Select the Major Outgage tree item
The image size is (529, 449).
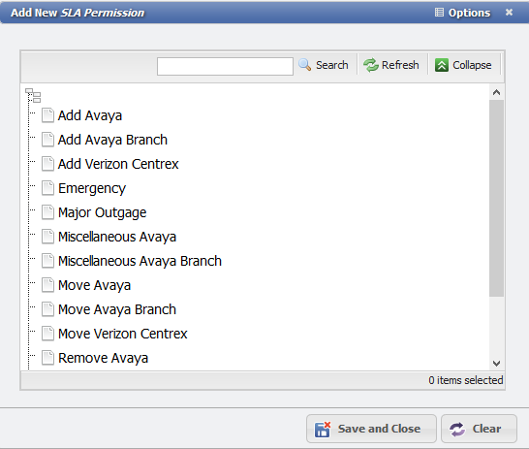coord(103,212)
